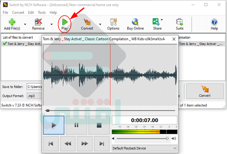Viewport: 227px width, 154px height.
Task: Open the Tools menu
Action: click(x=42, y=12)
